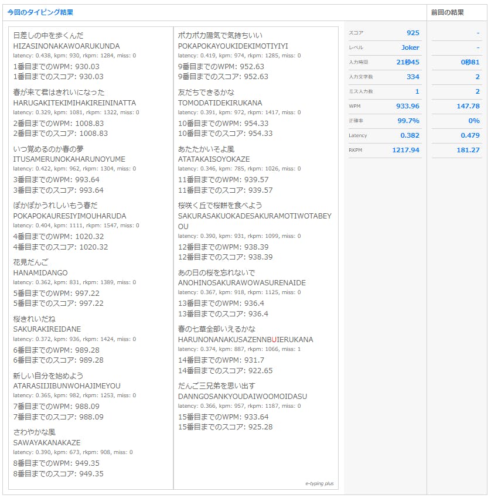Viewport: 491px width, 498px height.
Task: Click the input character count 334
Action: [412, 77]
